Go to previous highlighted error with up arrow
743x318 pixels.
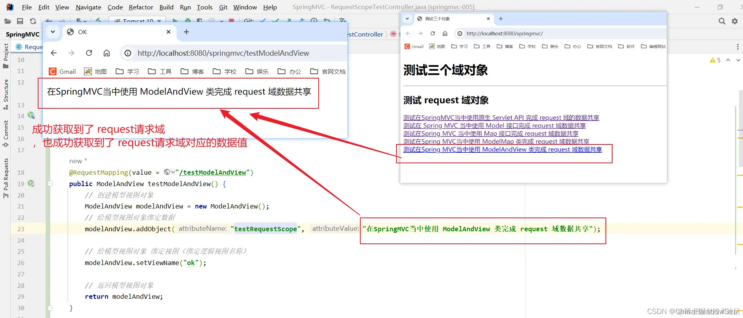728,60
